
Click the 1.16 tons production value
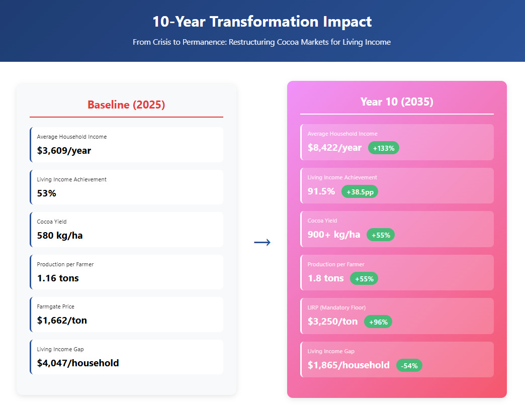tap(58, 278)
